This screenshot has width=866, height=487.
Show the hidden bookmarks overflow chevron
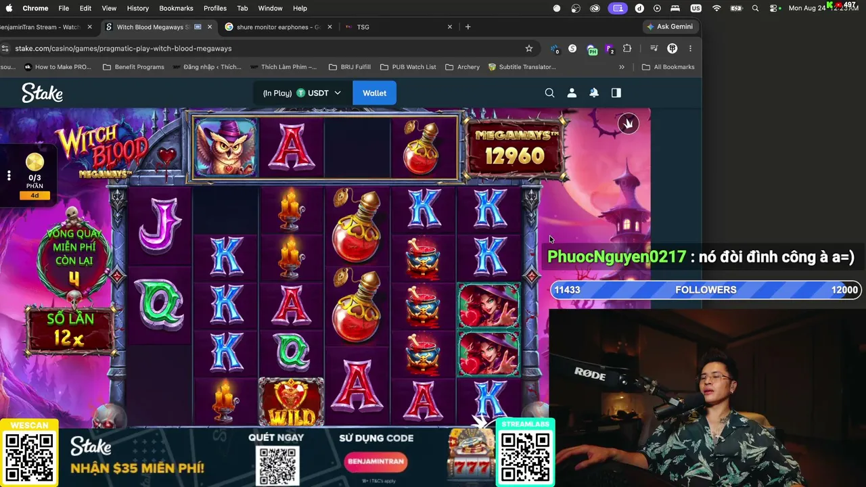pos(621,67)
